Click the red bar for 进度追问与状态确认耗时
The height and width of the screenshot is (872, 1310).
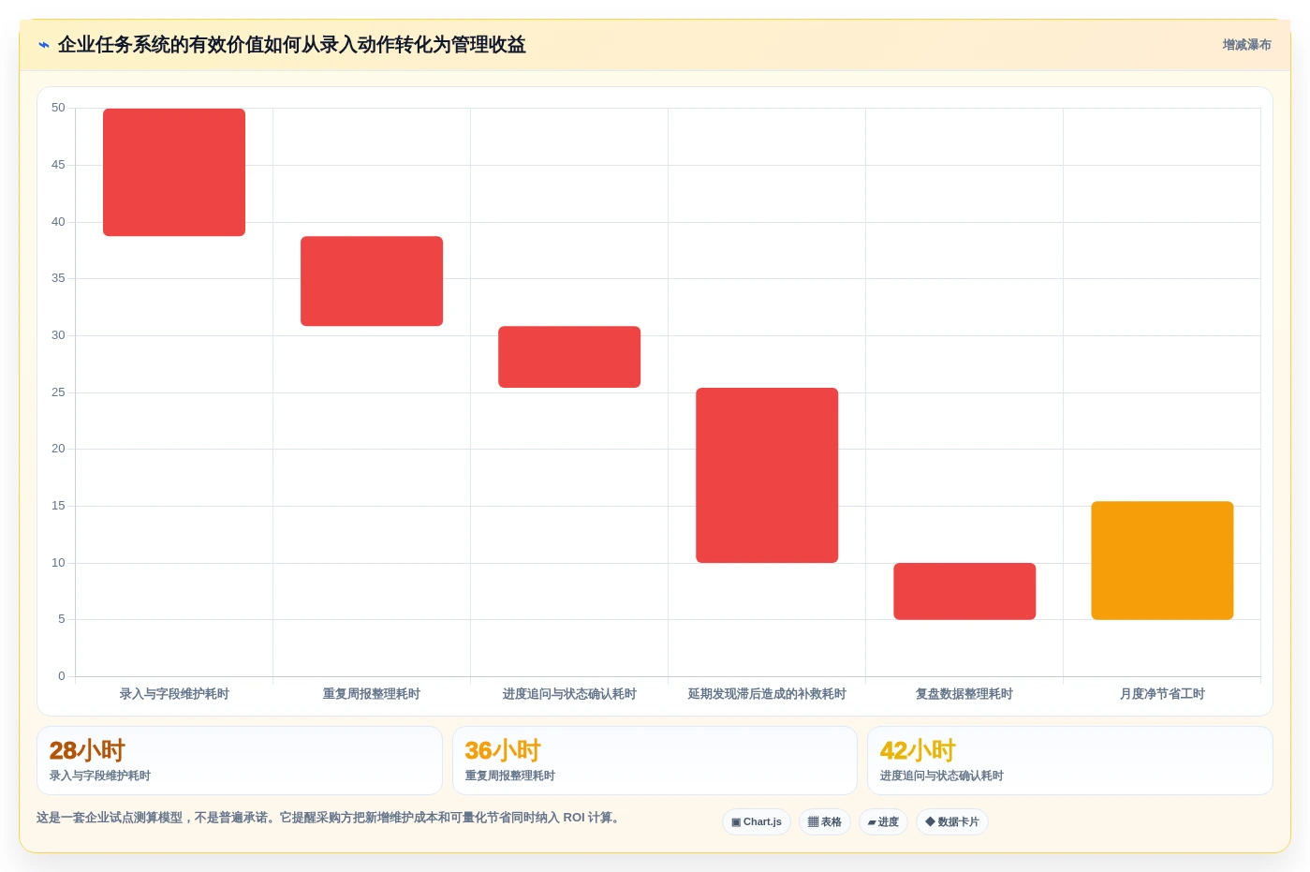[569, 357]
